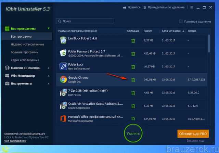Viewport: 219px width, 153px height.
Task: Click the Igor Pavlov publisher text
Action: click(75, 95)
